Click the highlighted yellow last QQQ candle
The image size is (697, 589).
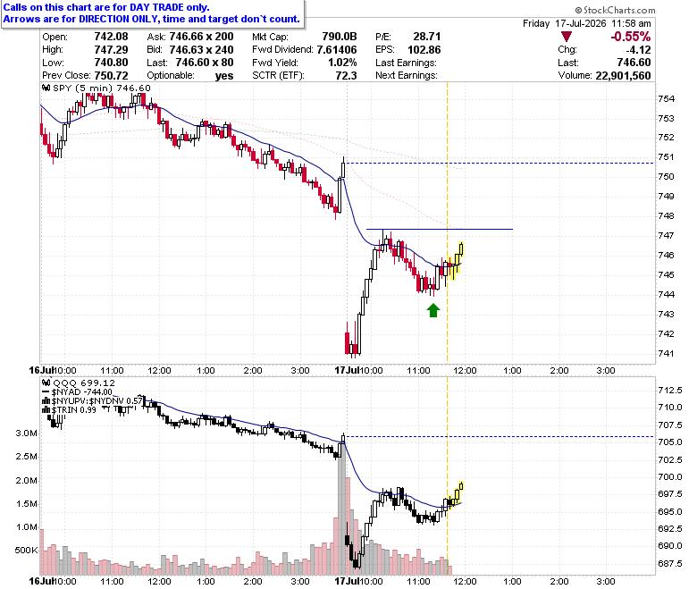(461, 485)
